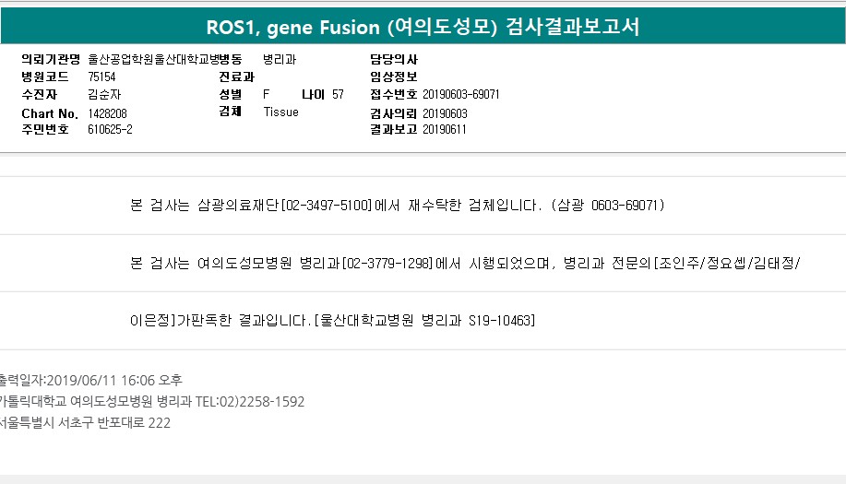This screenshot has width=846, height=484.
Task: Click the 임상정보 label
Action: pos(394,77)
